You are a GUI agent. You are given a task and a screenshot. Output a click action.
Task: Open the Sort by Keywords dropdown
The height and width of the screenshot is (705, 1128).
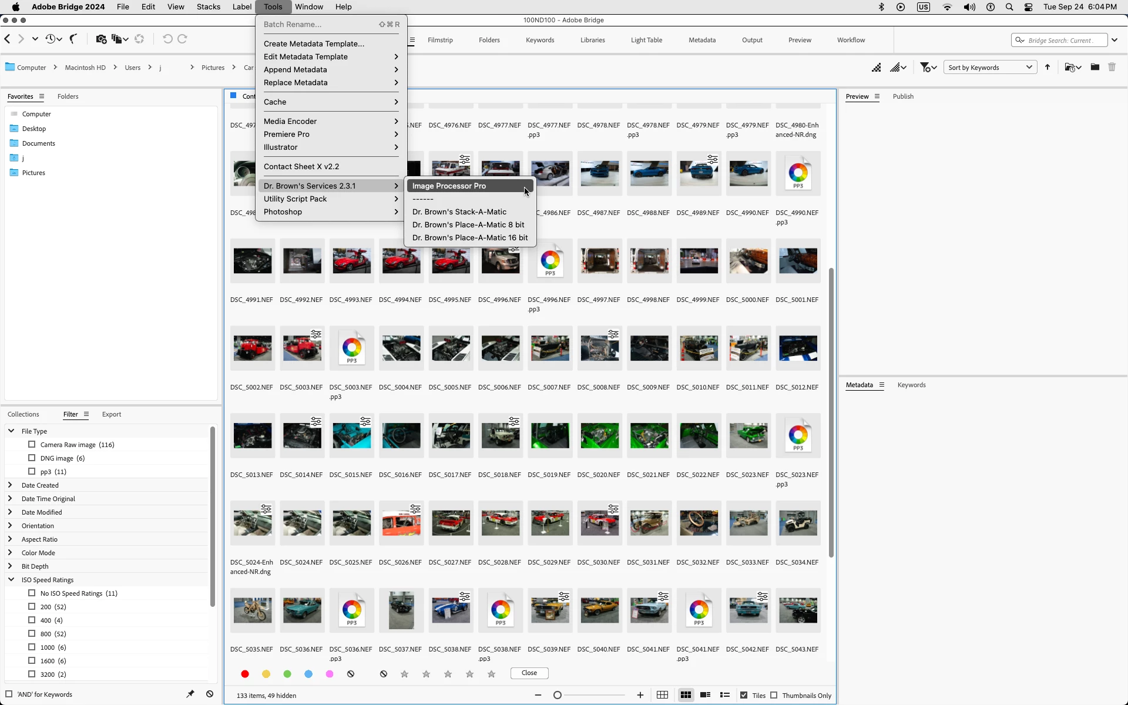[990, 68]
